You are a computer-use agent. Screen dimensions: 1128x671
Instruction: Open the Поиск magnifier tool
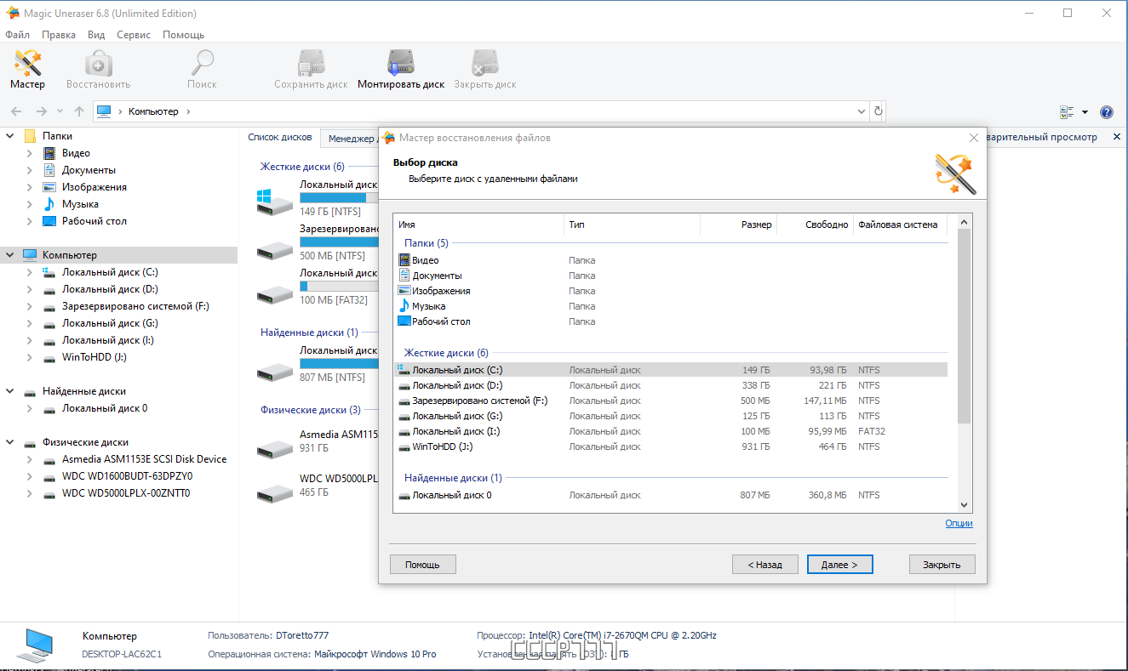pos(203,64)
